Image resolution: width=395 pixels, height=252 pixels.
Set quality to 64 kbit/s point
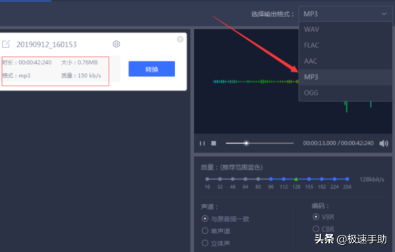click(x=246, y=179)
